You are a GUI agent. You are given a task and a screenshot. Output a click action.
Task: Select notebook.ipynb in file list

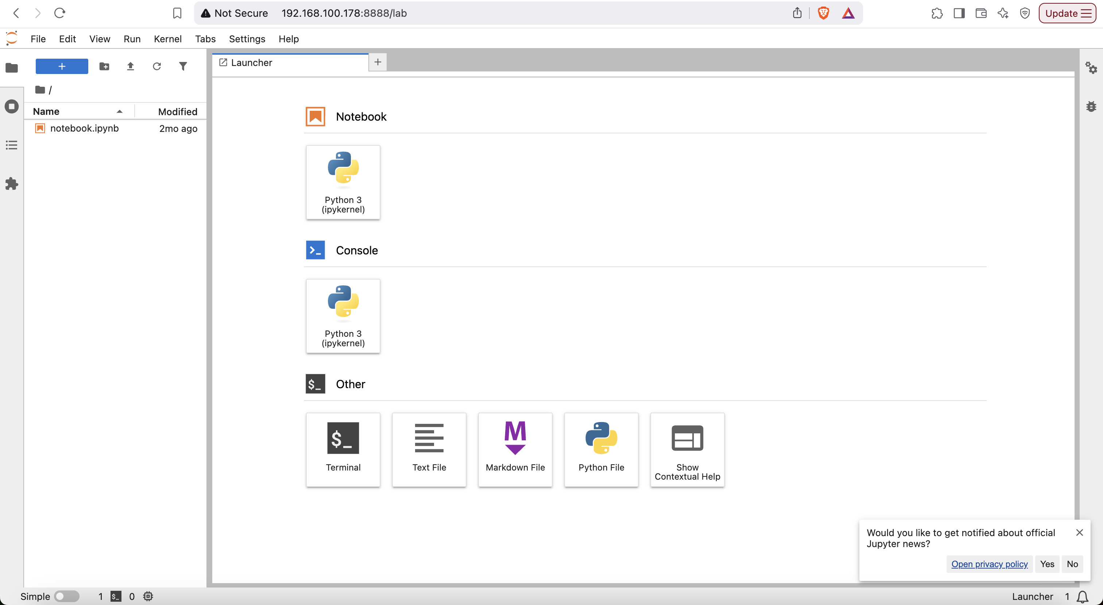(x=115, y=128)
